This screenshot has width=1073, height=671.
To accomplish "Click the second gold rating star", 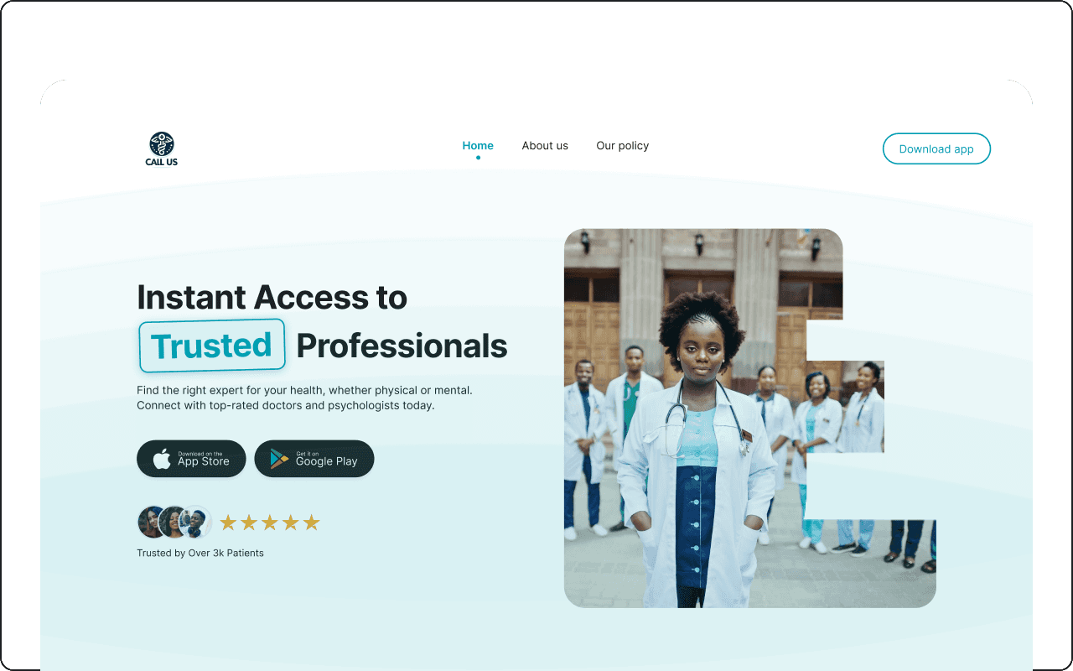I will coord(249,523).
